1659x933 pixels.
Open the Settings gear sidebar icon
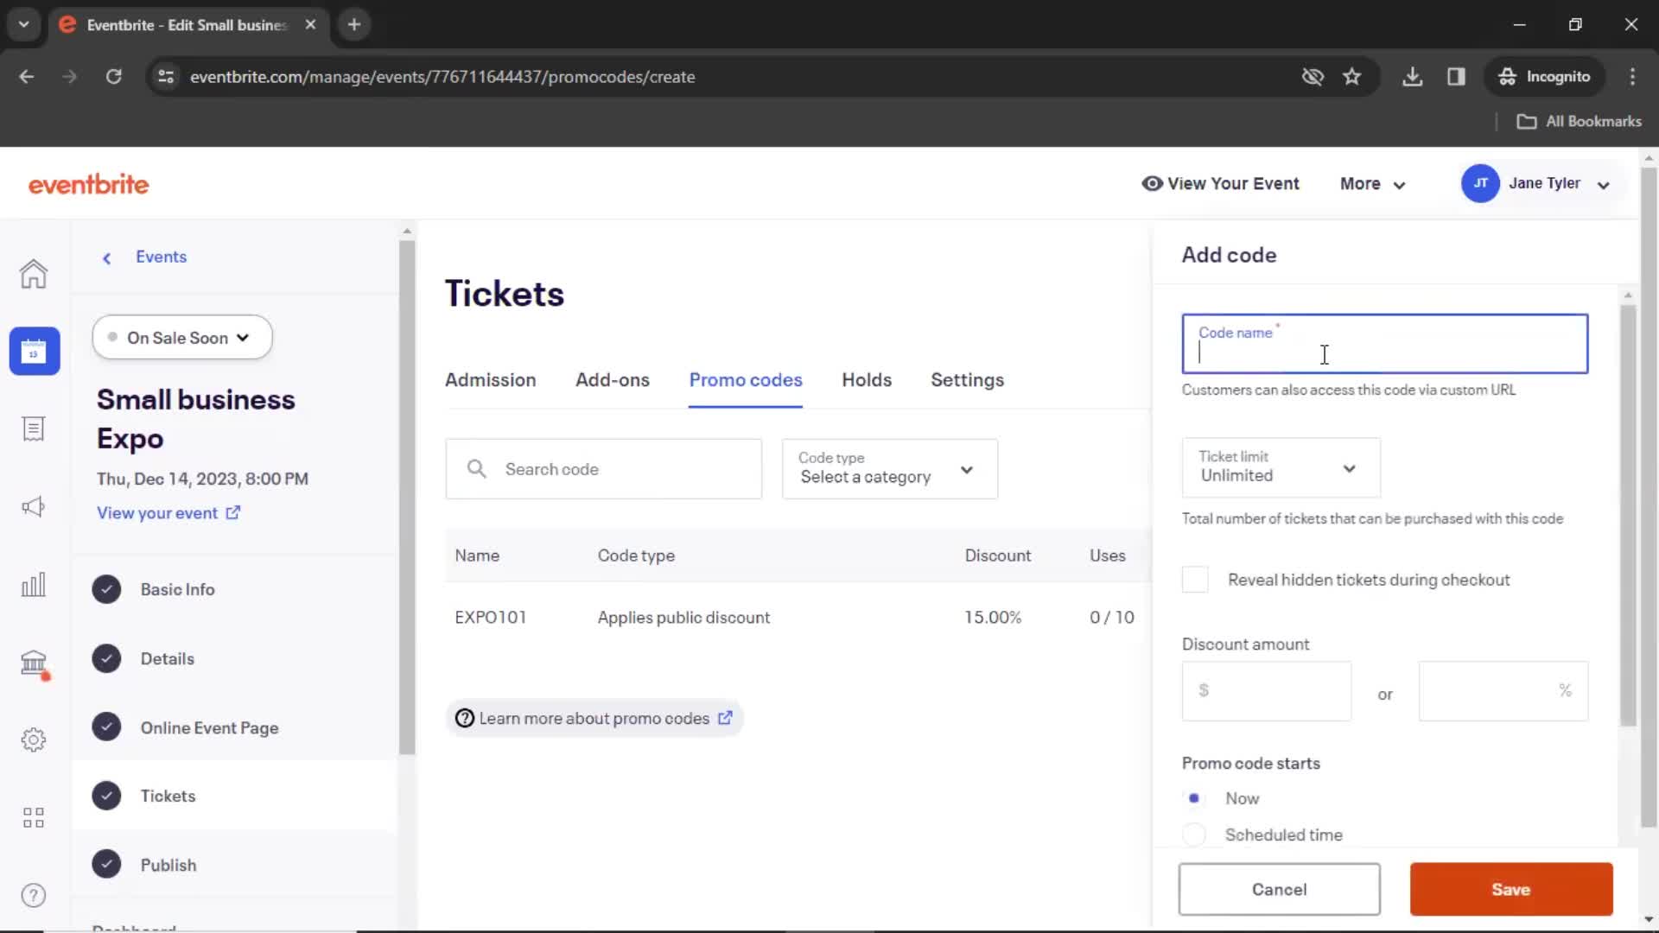click(34, 739)
